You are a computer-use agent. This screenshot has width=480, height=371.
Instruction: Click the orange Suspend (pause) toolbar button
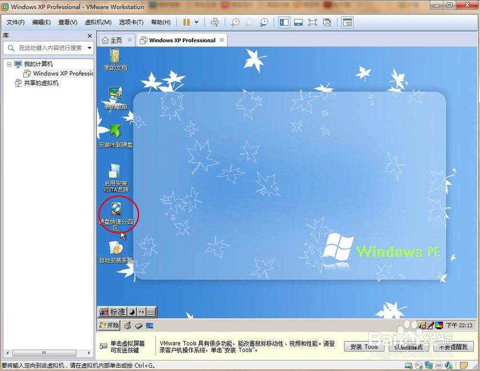186,23
